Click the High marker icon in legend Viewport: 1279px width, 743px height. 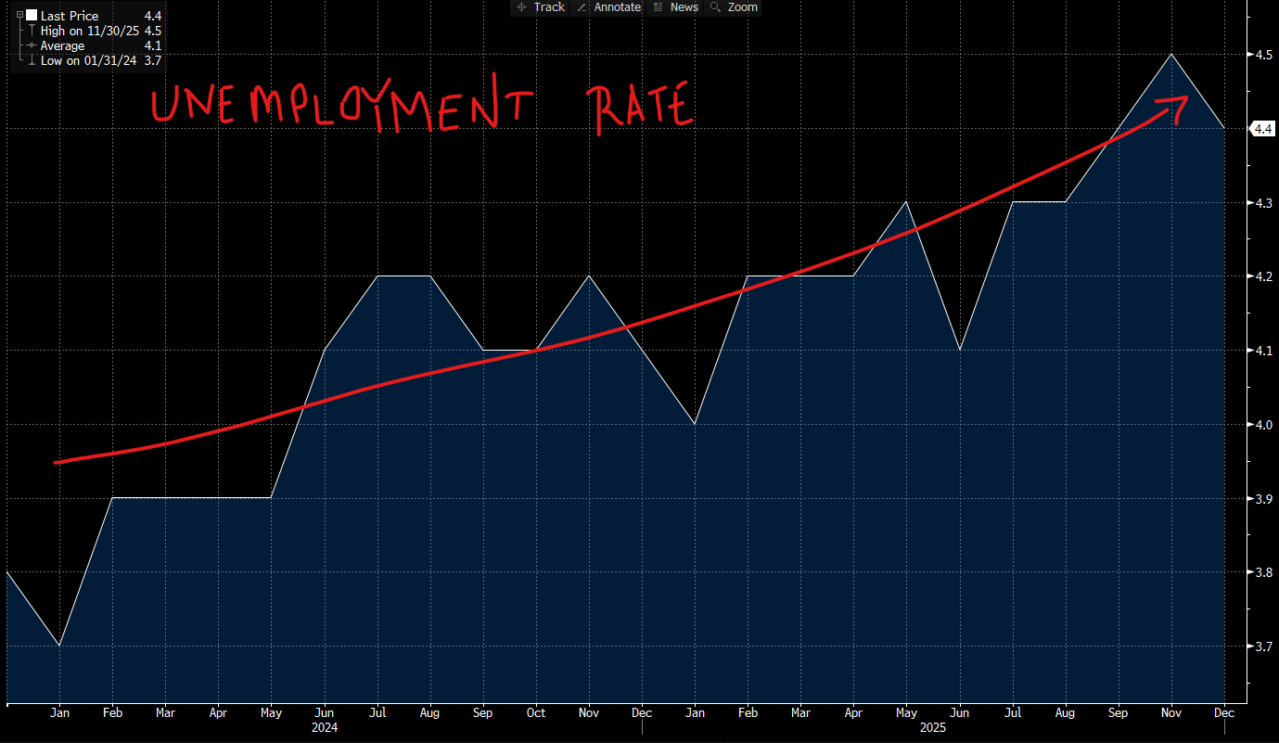click(x=32, y=31)
